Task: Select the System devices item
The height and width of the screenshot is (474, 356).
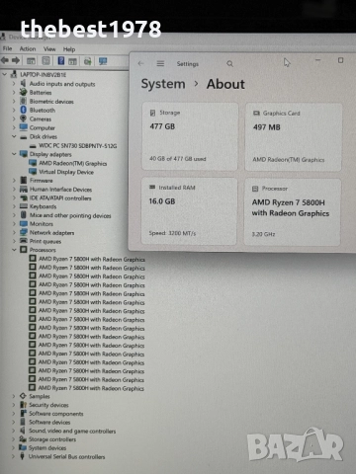Action: (x=47, y=448)
